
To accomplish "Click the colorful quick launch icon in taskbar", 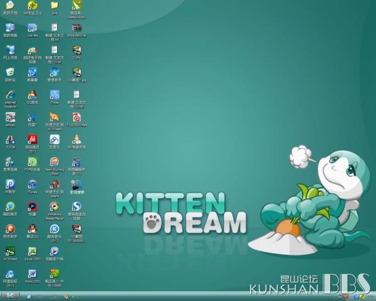I will click(66, 297).
